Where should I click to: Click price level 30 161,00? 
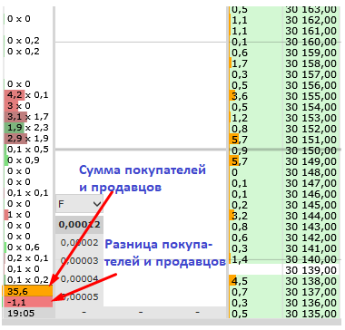point(310,31)
